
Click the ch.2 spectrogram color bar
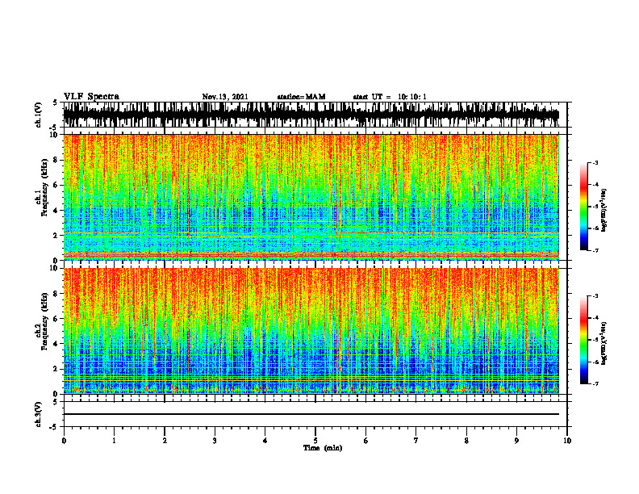coord(583,340)
